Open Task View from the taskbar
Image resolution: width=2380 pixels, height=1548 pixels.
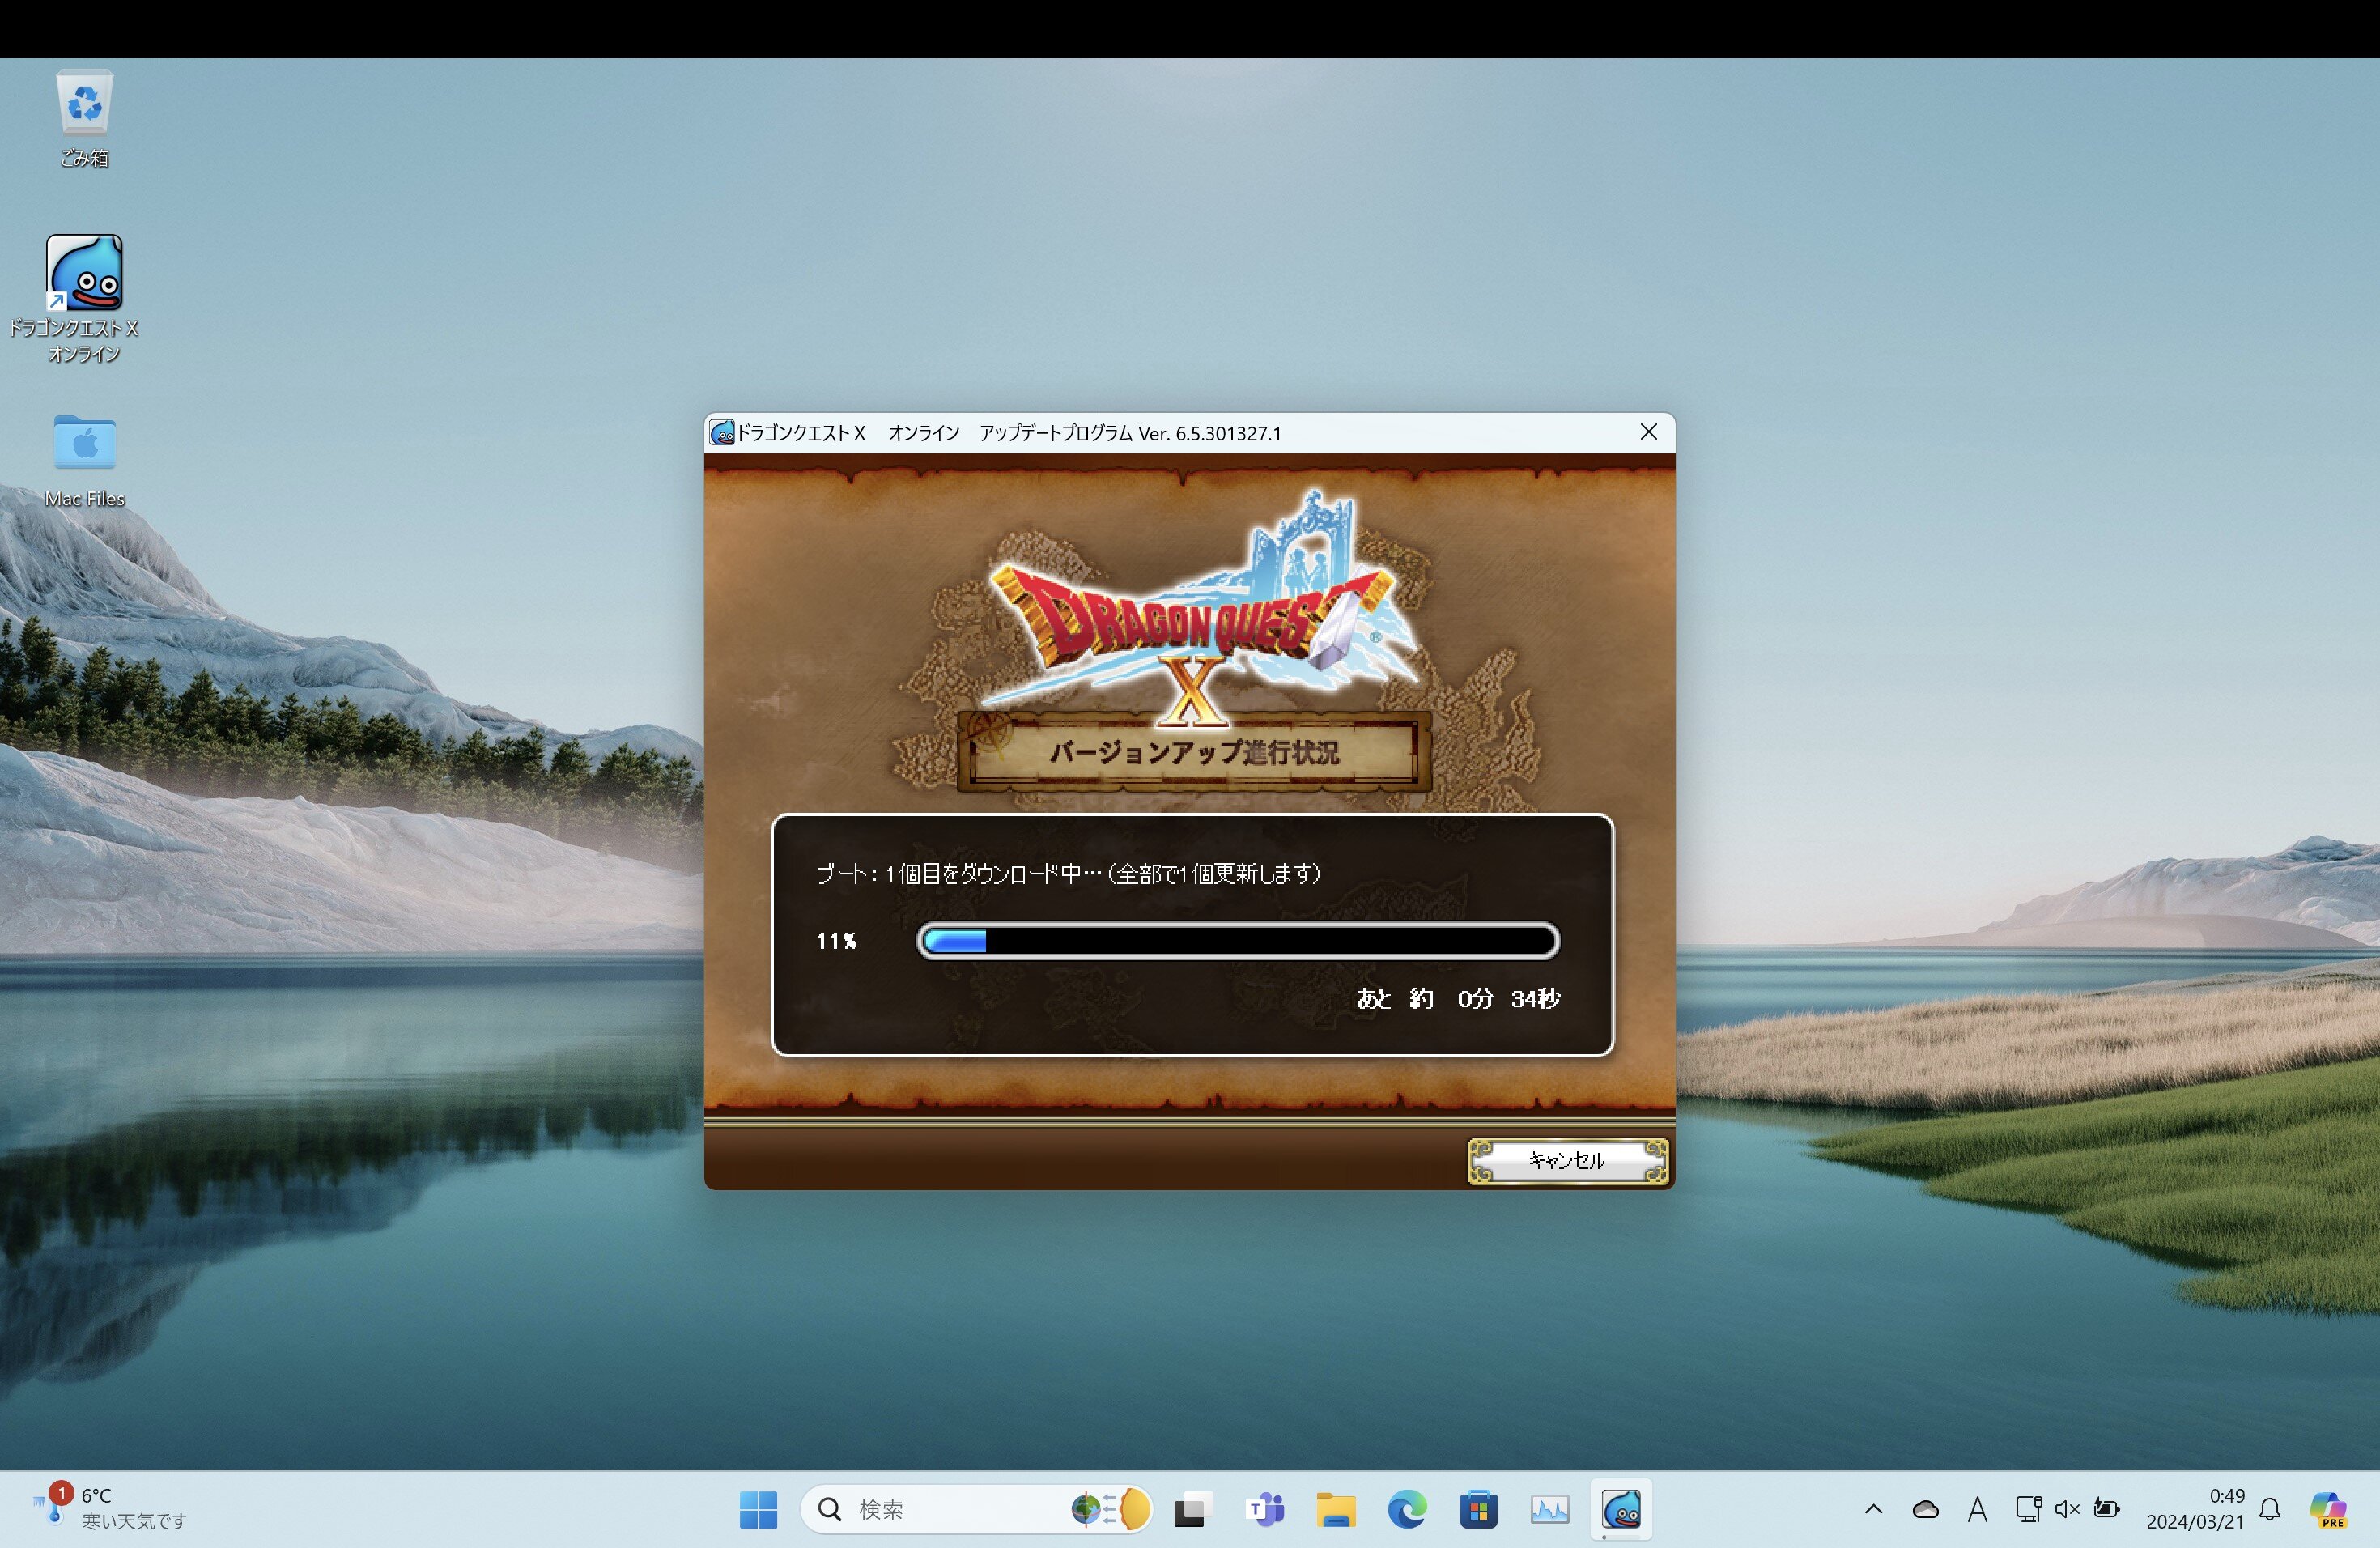(1192, 1509)
